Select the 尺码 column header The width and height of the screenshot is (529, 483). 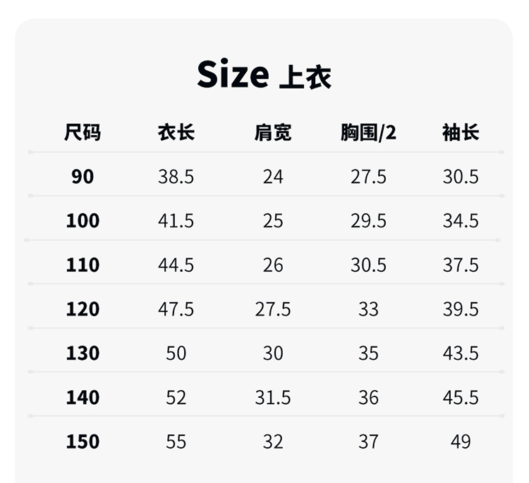click(83, 132)
